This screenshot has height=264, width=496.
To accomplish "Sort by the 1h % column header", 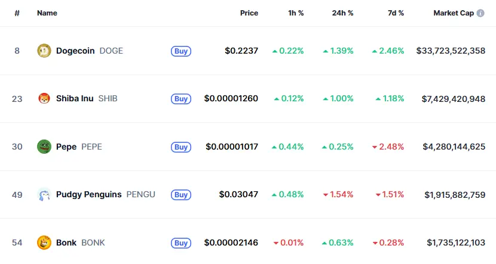I will tap(296, 13).
